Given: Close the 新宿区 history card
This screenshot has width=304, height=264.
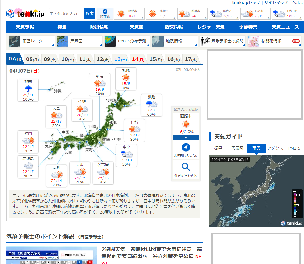Looking at the screenshot, I should pyautogui.click(x=237, y=18).
